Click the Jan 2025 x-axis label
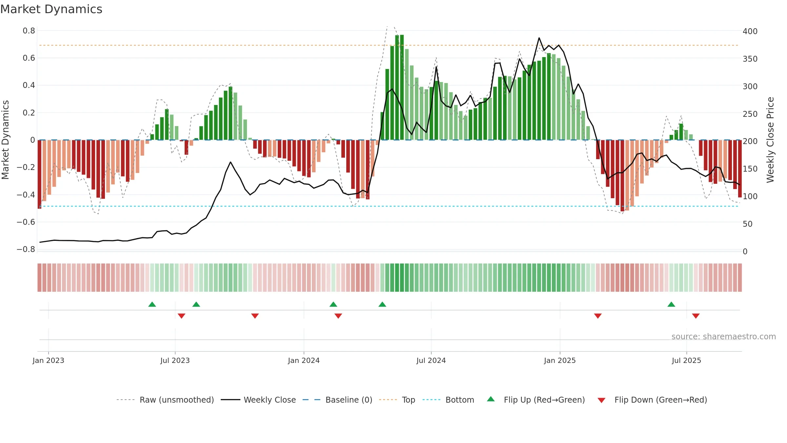This screenshot has height=443, width=787. [560, 360]
